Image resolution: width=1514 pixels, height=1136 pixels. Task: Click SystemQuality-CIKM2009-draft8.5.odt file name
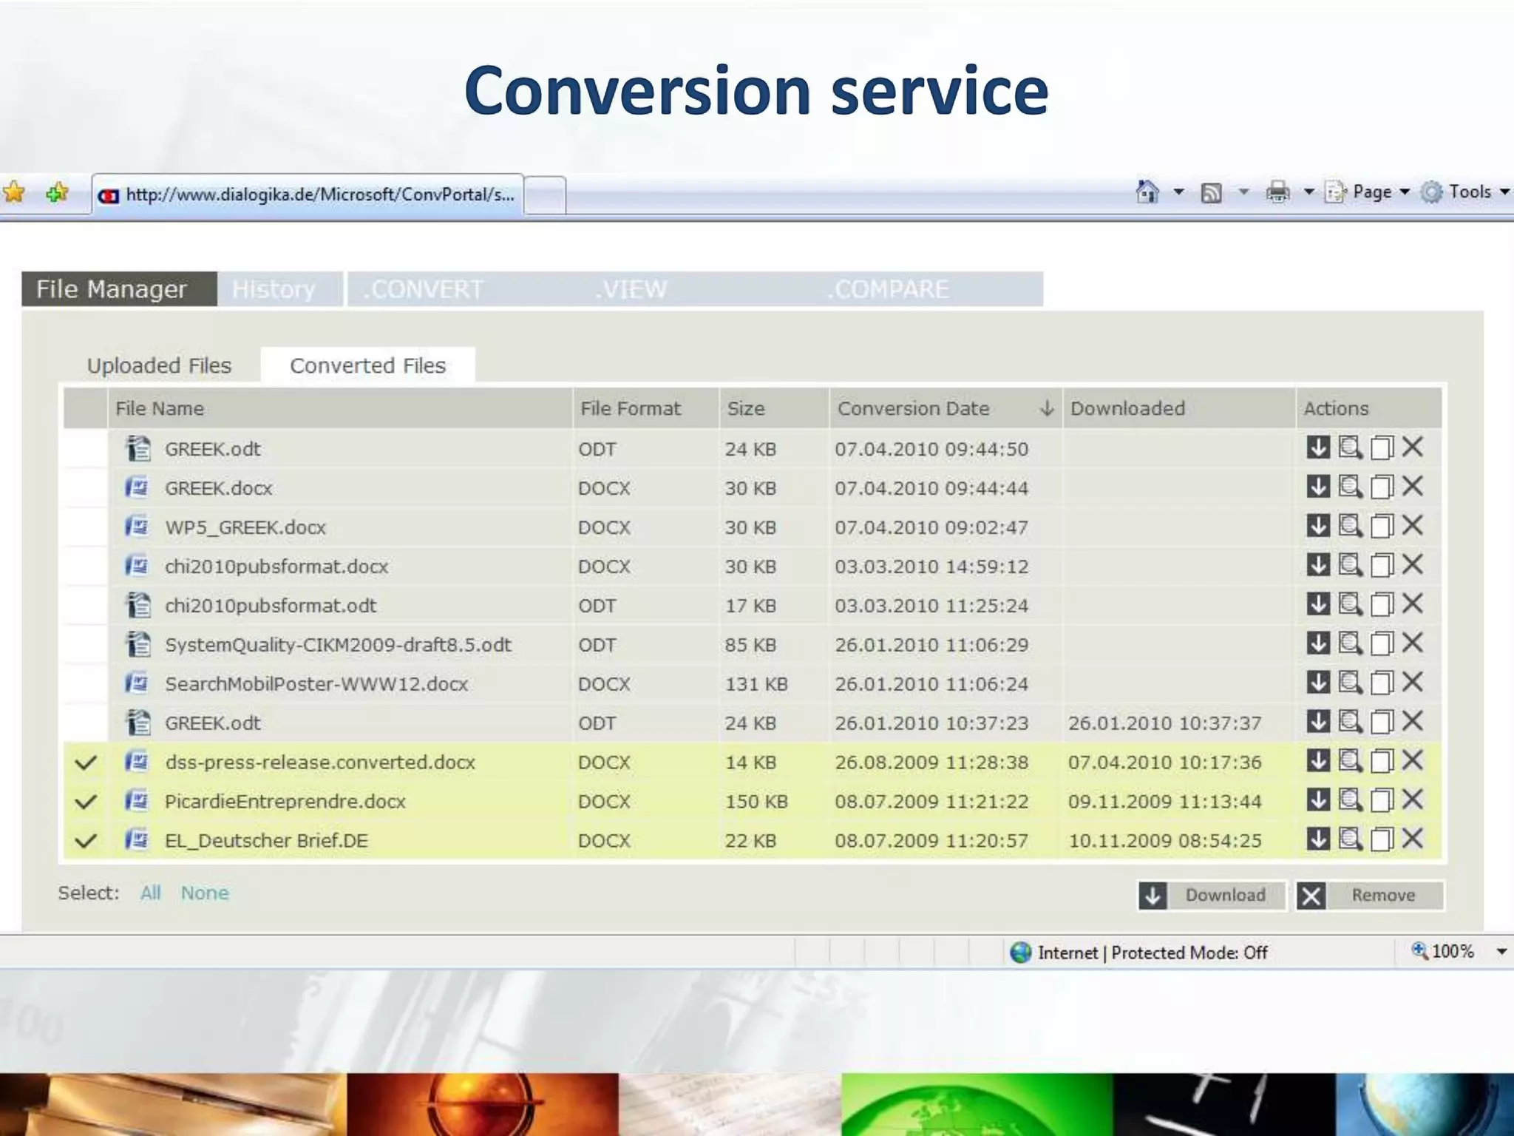tap(338, 644)
